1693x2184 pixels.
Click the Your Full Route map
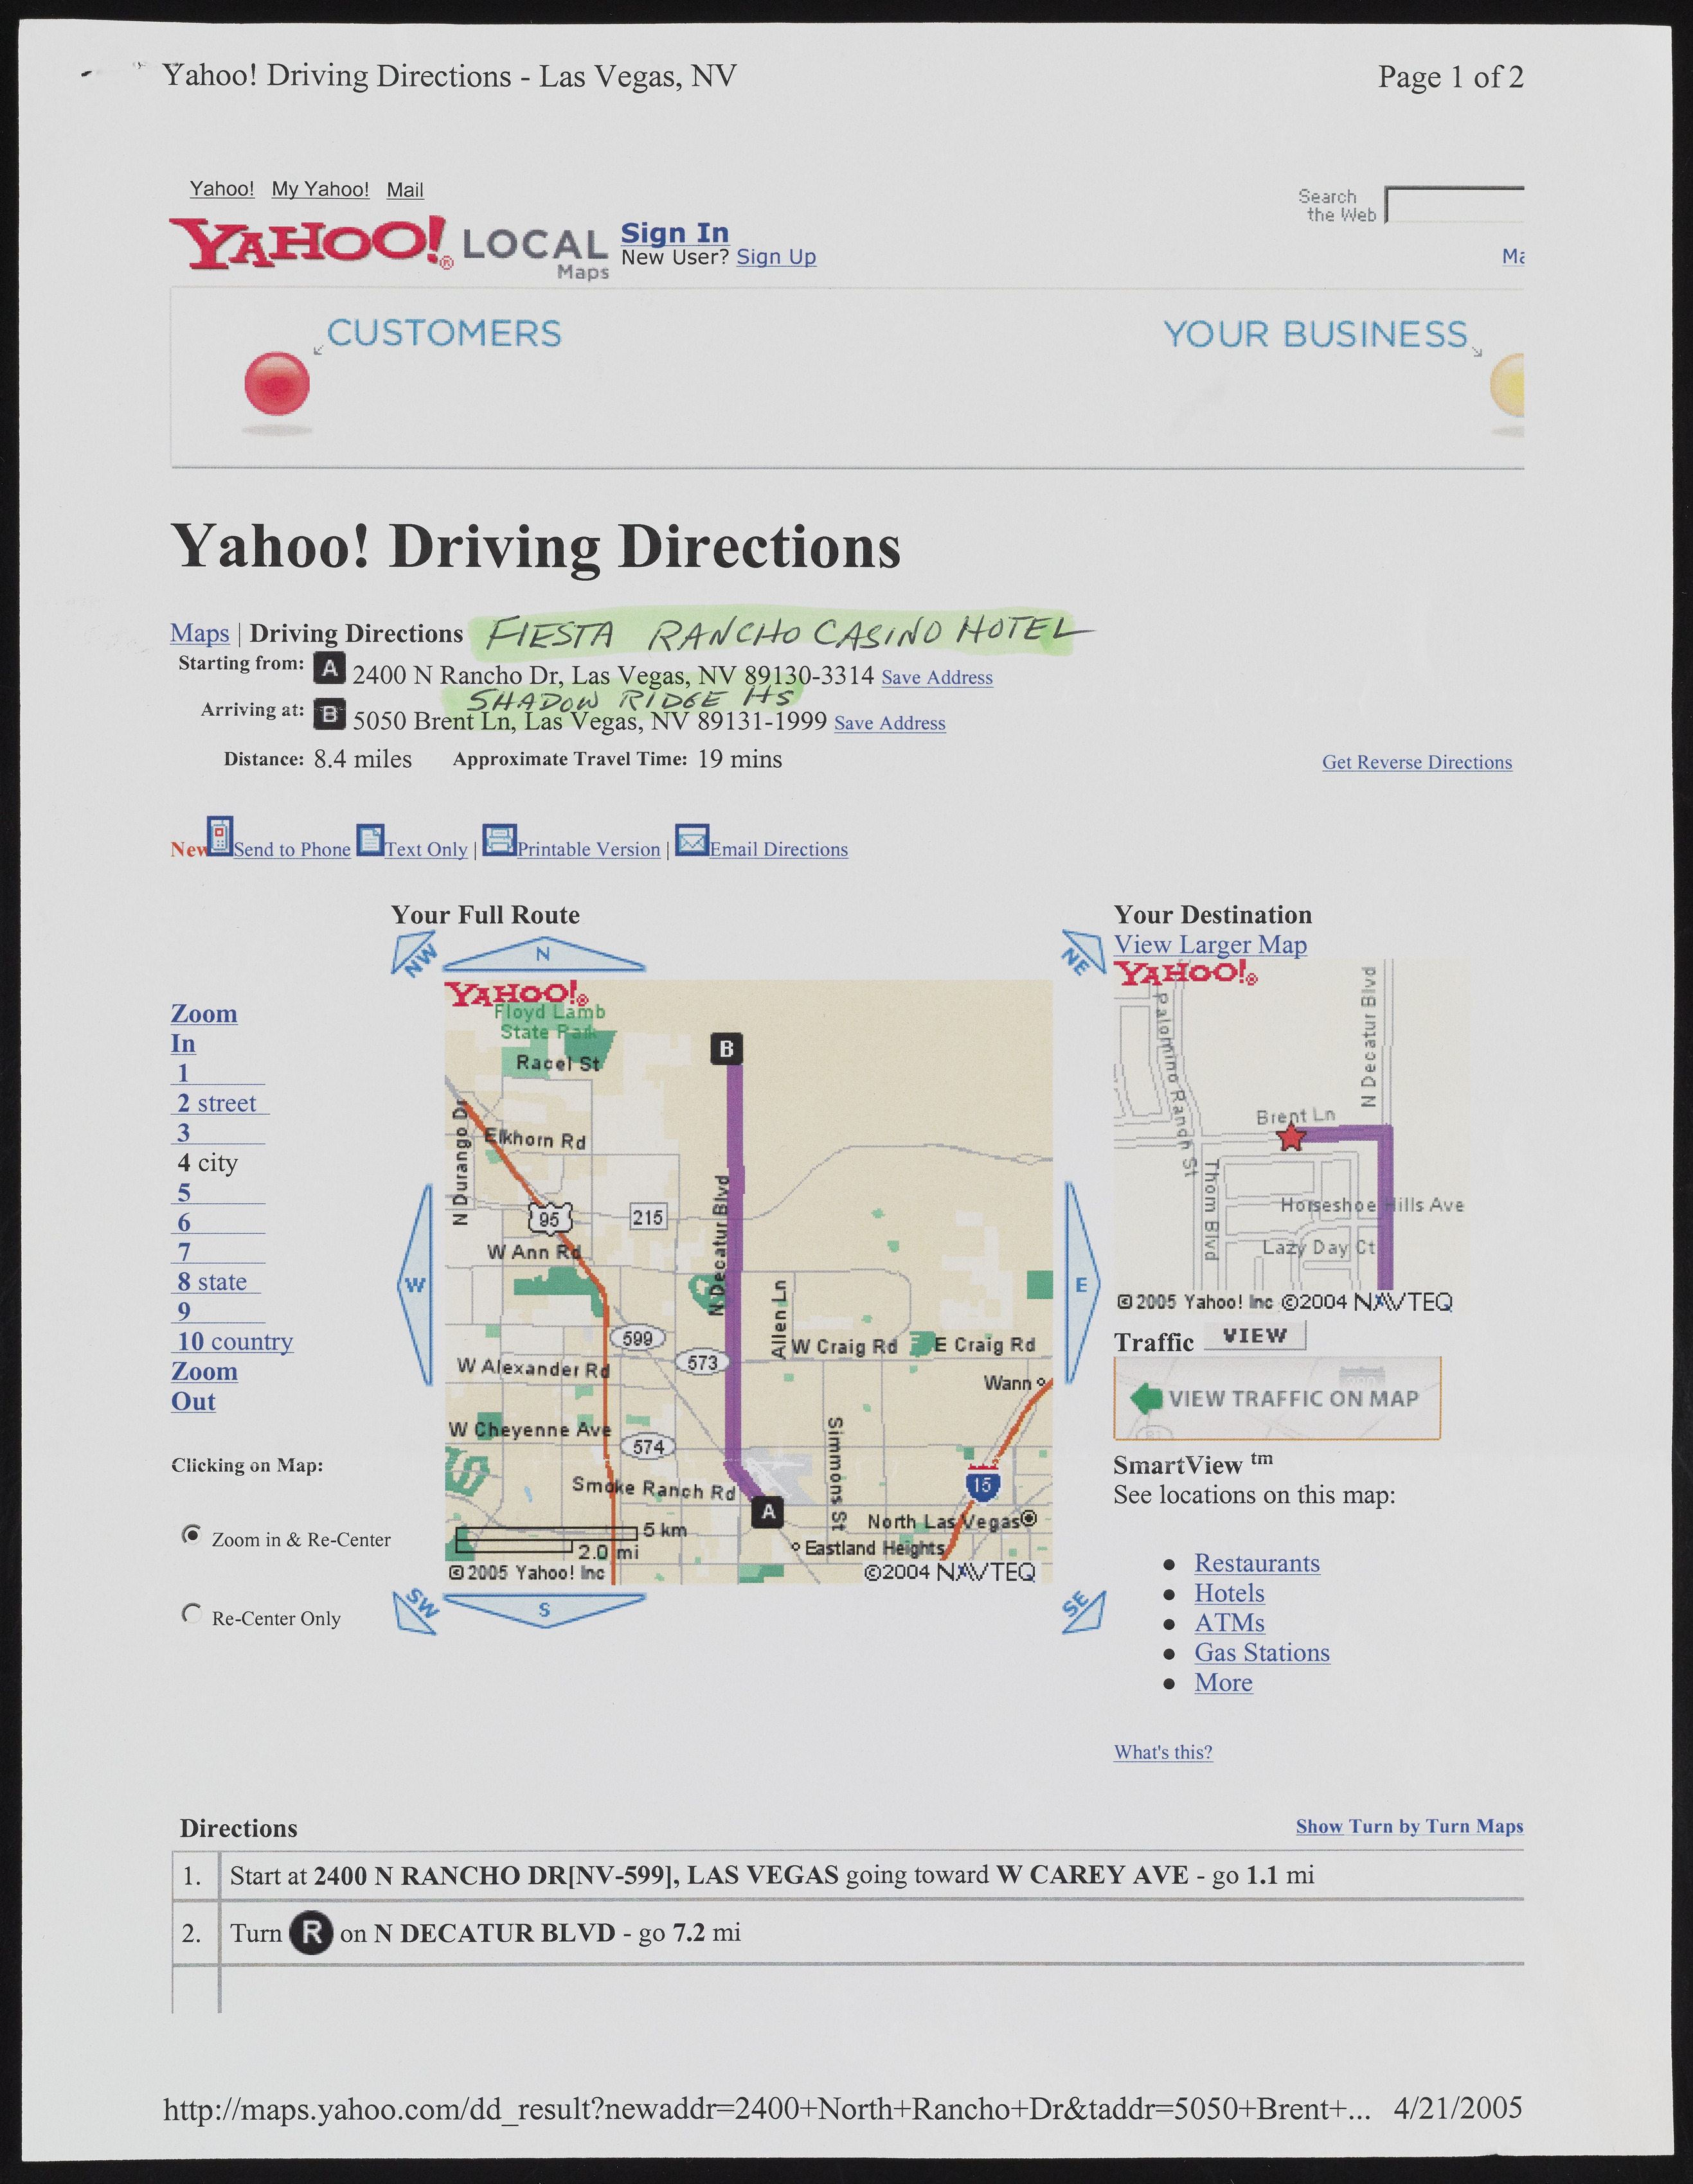(x=748, y=1281)
